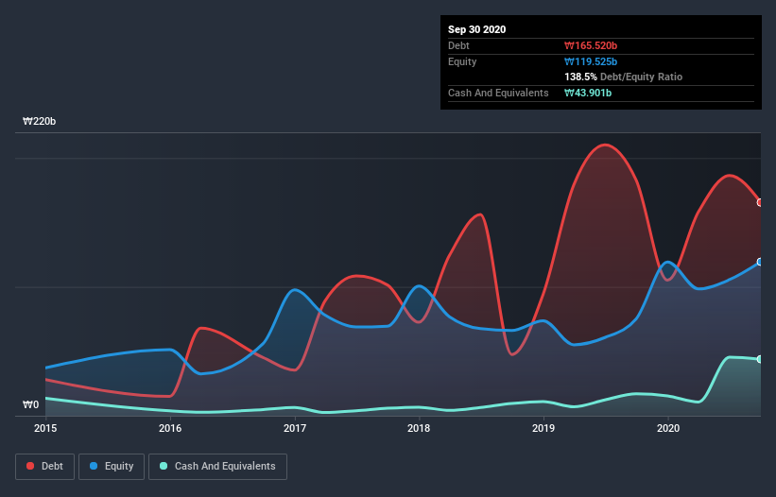
Task: Click the Equity row label in the tooltip
Action: (462, 61)
